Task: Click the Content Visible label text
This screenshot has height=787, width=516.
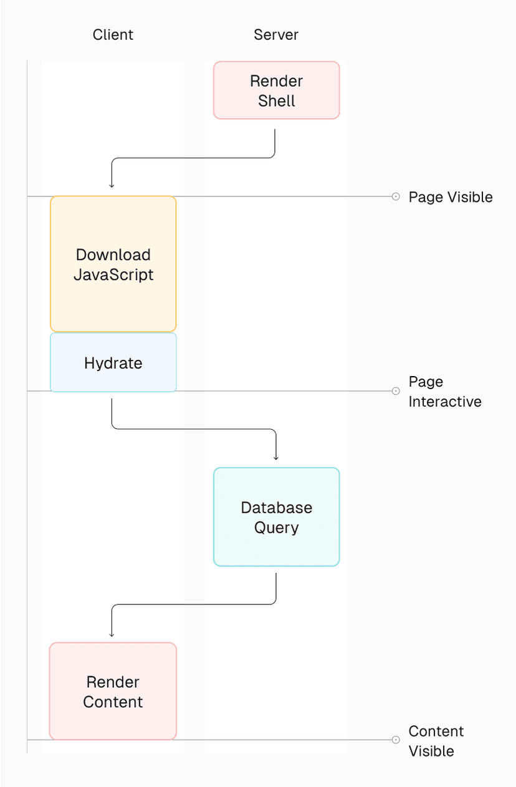Action: pos(436,741)
